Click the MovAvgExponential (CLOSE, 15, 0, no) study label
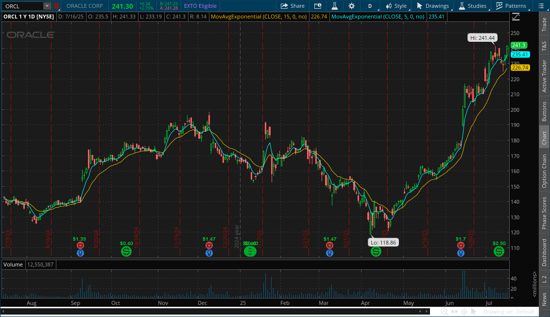This screenshot has height=317, width=550. pos(258,17)
